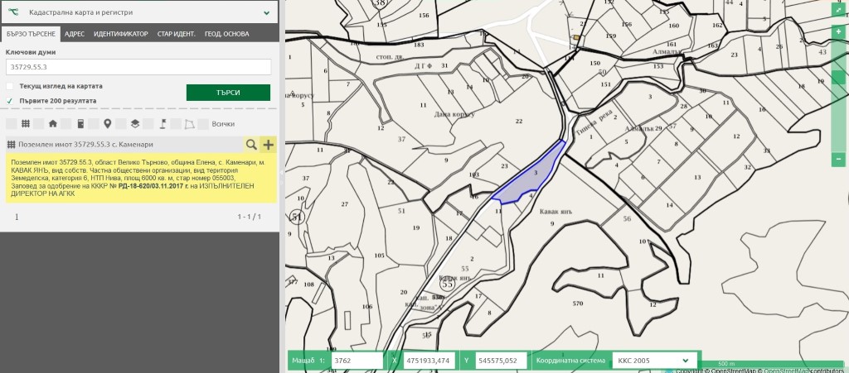The image size is (849, 373).
Task: Expand the 'Кадастрална карта и регистри' dropdown
Action: [x=266, y=13]
